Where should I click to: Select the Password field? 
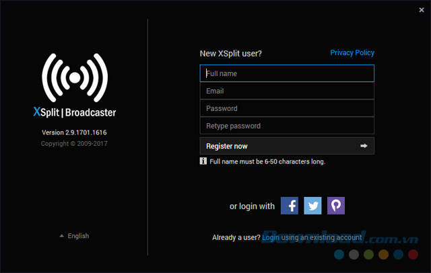click(287, 108)
